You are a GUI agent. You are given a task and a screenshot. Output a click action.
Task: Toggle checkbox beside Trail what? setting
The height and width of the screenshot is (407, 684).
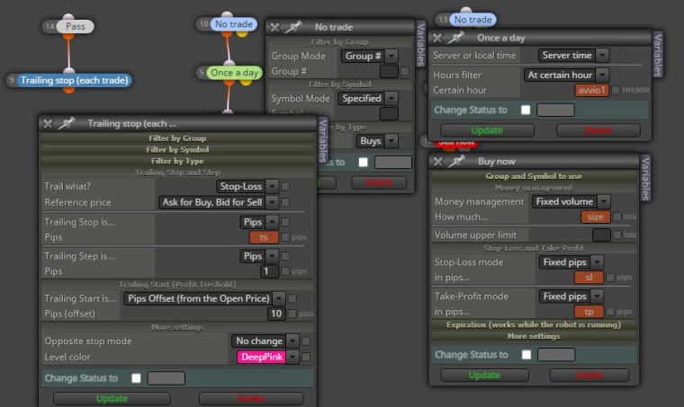click(285, 187)
